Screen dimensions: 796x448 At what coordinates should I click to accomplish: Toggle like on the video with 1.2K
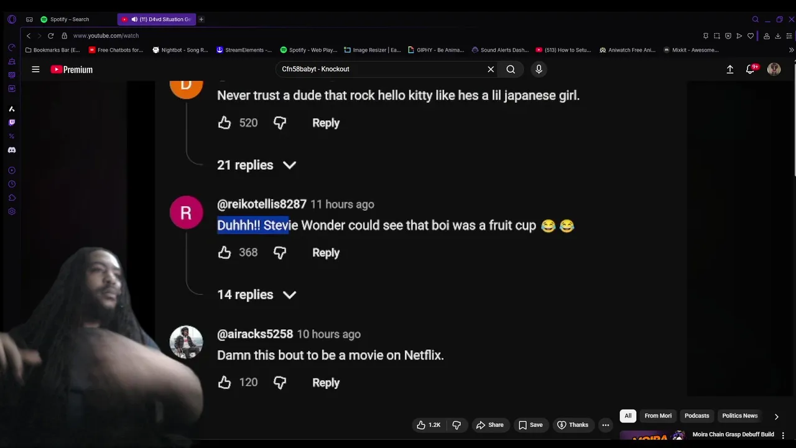[x=428, y=425]
